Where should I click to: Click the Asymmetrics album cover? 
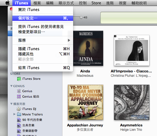[132, 102]
